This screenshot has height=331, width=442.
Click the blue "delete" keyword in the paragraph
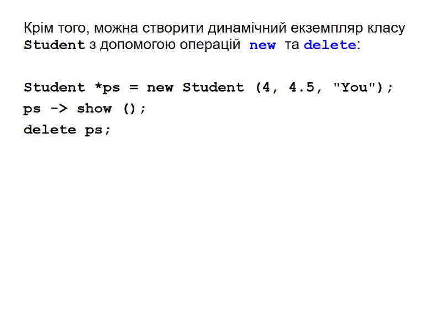point(330,45)
